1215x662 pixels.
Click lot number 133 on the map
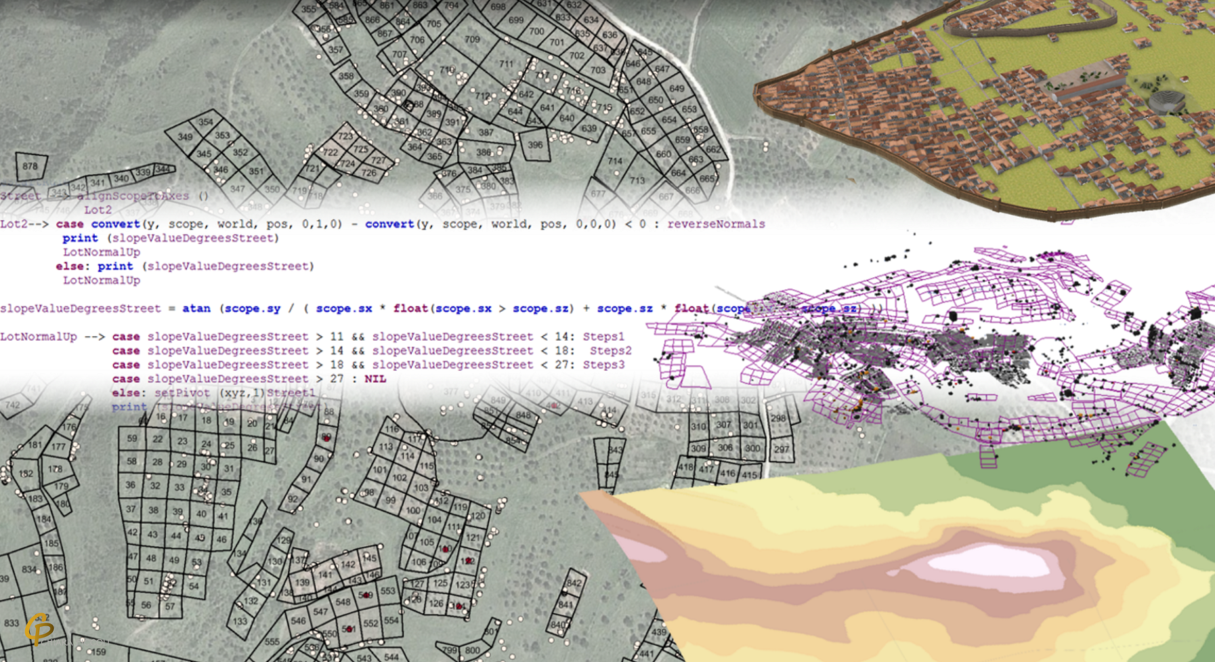point(240,621)
